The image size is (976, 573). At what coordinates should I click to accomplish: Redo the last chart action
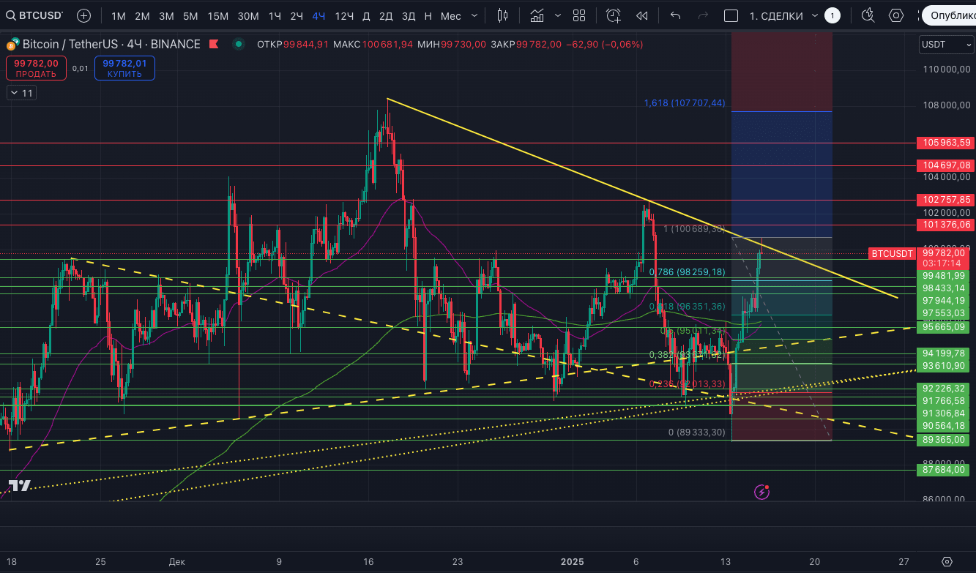[703, 15]
